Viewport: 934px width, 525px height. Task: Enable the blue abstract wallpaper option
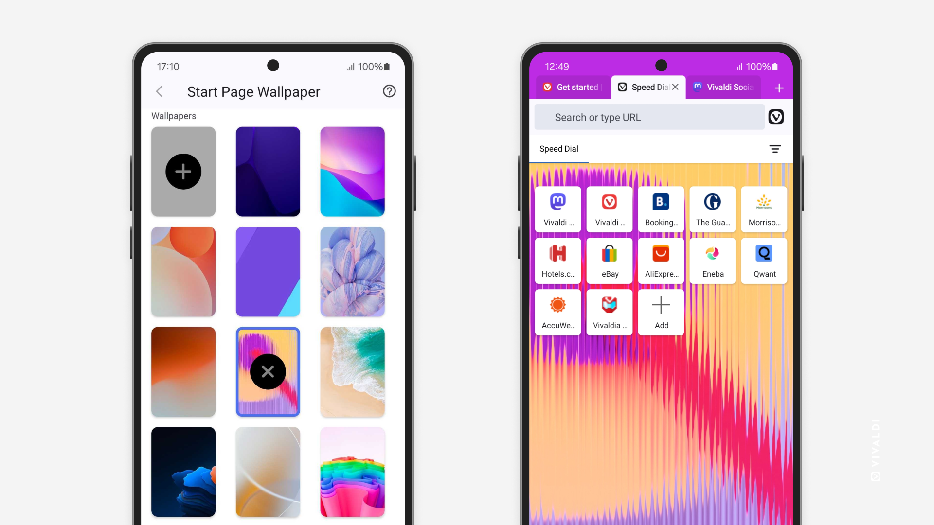[x=183, y=471]
